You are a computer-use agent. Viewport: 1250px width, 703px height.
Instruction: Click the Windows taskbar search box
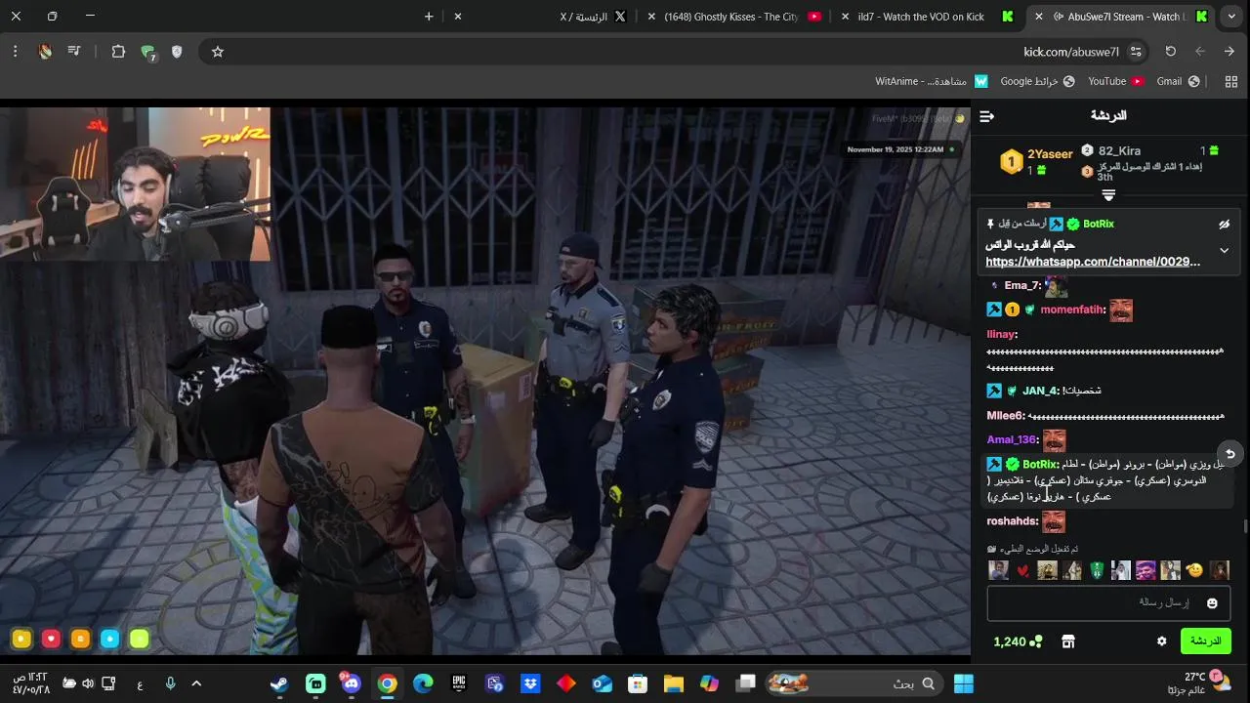point(854,683)
